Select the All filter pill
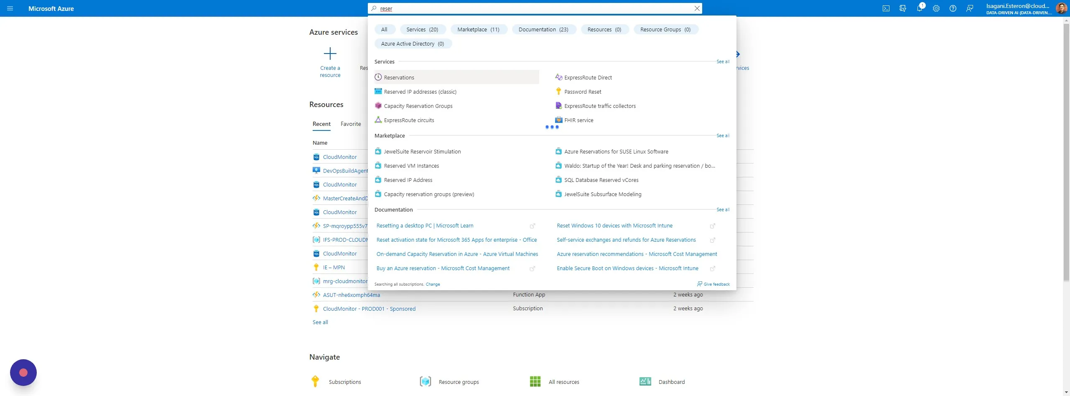This screenshot has height=396, width=1070. point(384,29)
